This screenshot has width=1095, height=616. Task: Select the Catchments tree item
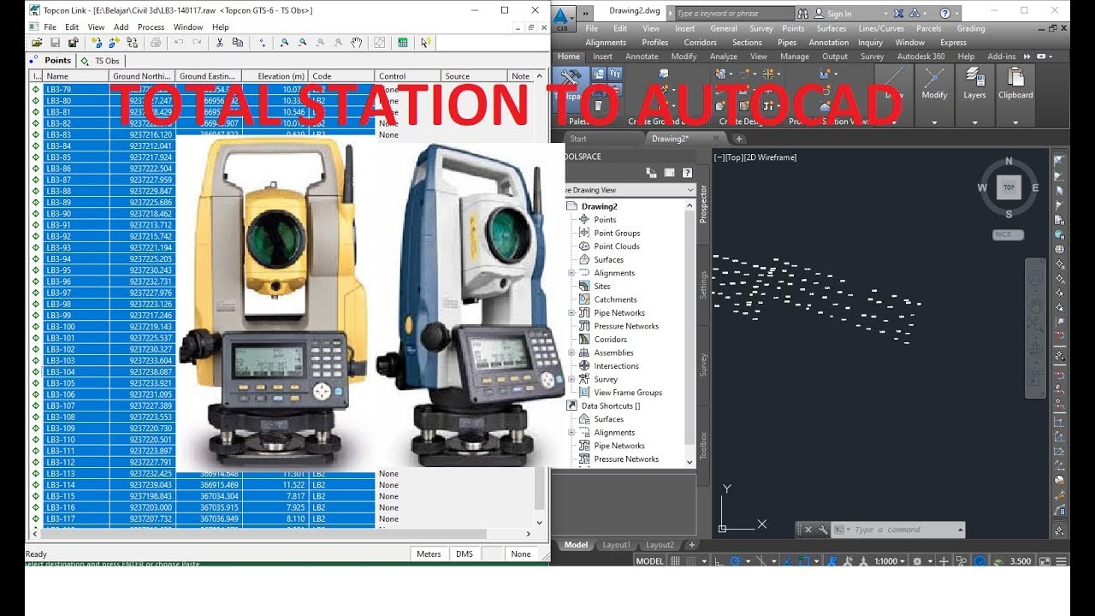[x=615, y=299]
